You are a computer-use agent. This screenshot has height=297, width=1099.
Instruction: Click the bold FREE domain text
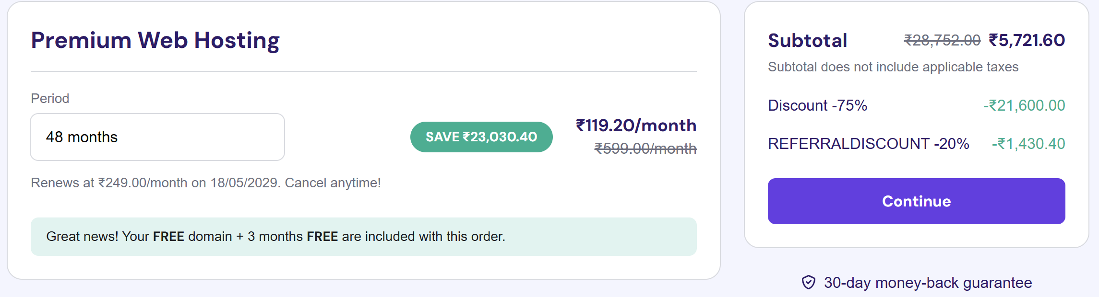168,237
